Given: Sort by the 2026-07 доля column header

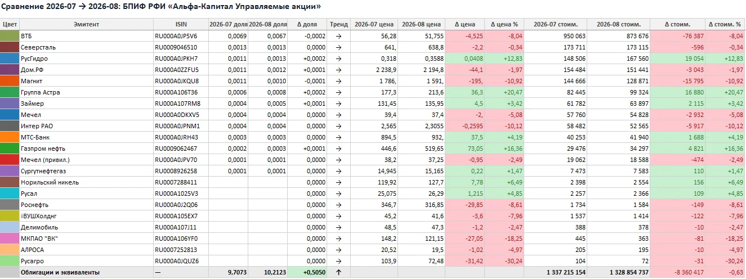Looking at the screenshot, I should coord(228,24).
